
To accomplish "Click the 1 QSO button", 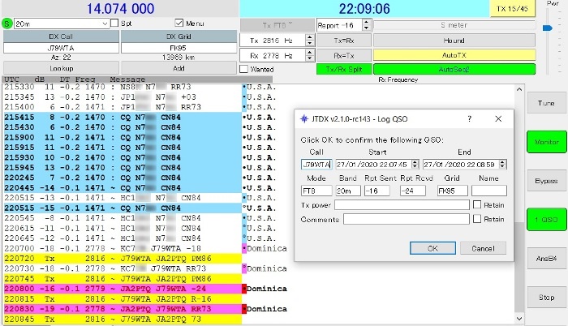I will [x=547, y=220].
